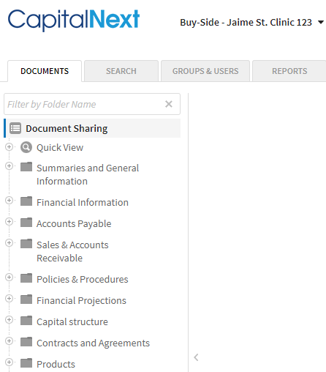Click the Products folder icon
Screen dimensions: 326x372
click(x=26, y=363)
